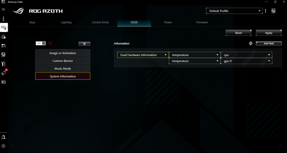
Task: Open the first temperature dropdown
Action: [194, 55]
